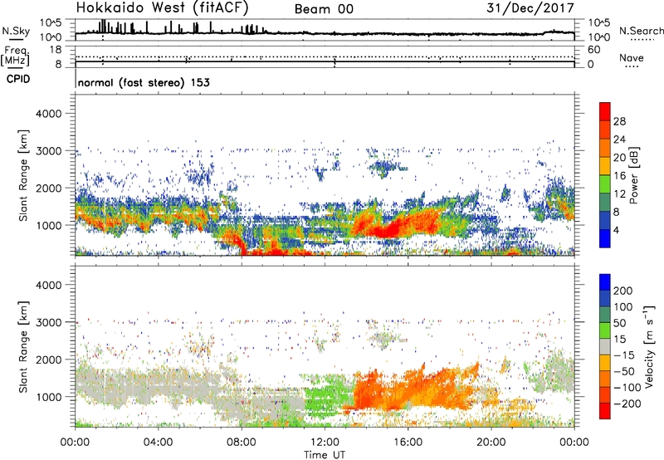Viewport: 664px width, 460px height.
Task: Click the red bottom of the velocity colorbar
Action: (605, 411)
